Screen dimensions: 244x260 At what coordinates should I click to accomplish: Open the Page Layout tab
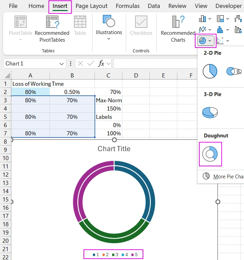(91, 6)
